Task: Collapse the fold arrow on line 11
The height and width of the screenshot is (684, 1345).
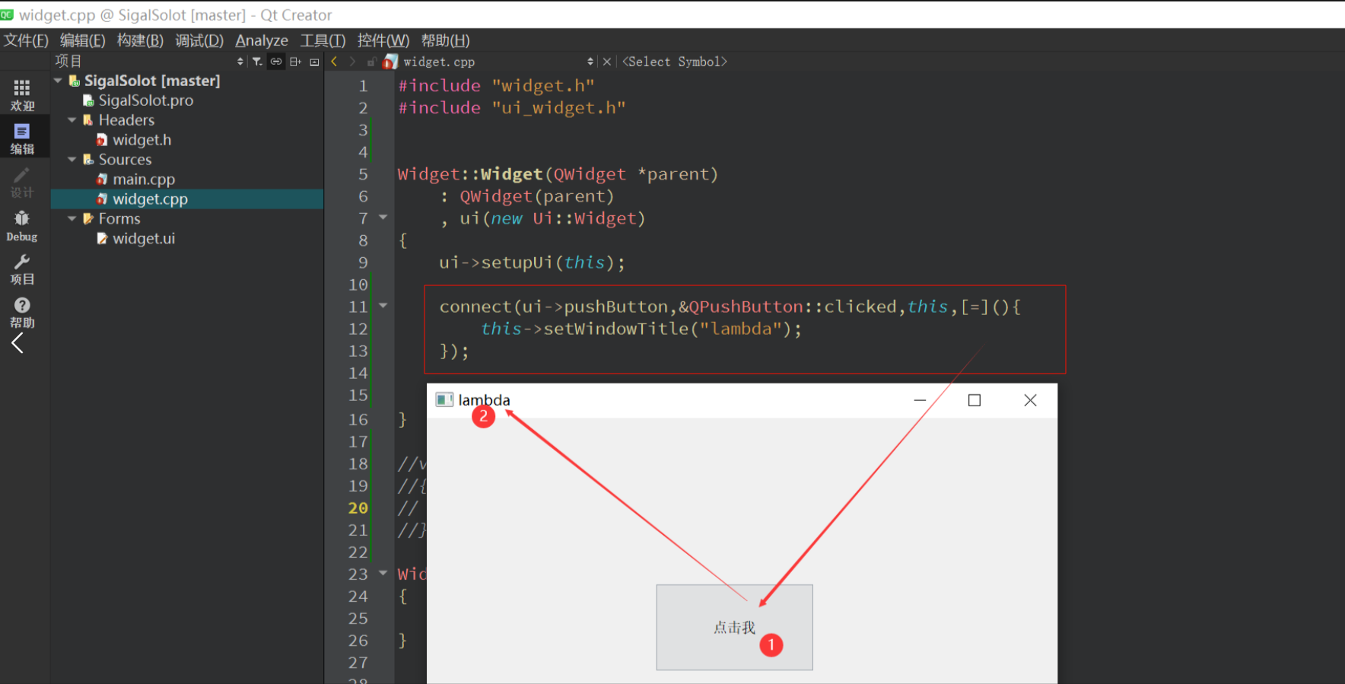Action: [x=383, y=306]
